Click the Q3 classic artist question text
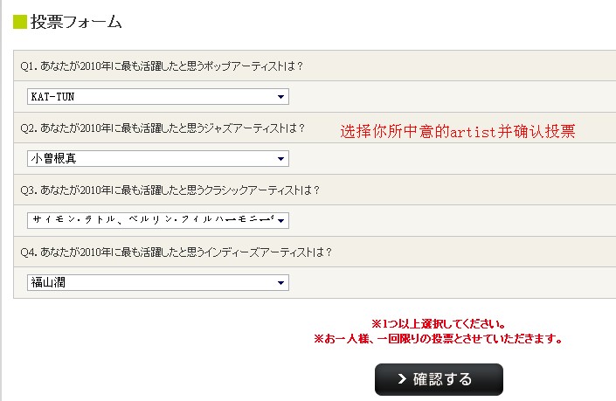This screenshot has width=616, height=401. click(x=170, y=190)
